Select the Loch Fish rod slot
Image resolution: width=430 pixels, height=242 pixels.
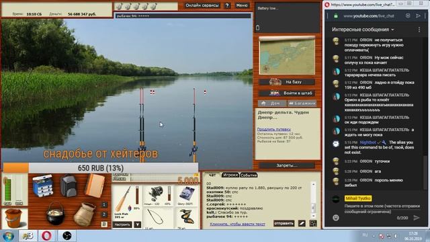127,202
